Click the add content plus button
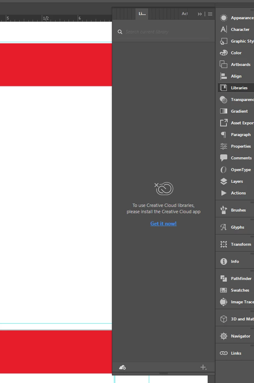Viewport: 254px width, 383px height. (203, 368)
